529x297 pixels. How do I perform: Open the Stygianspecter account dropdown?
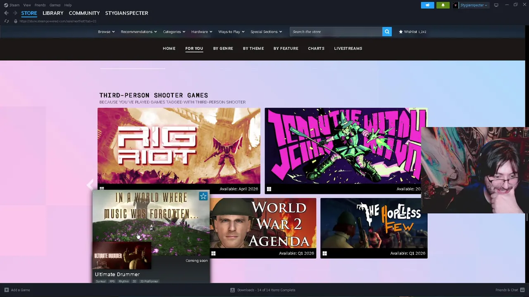point(474,5)
